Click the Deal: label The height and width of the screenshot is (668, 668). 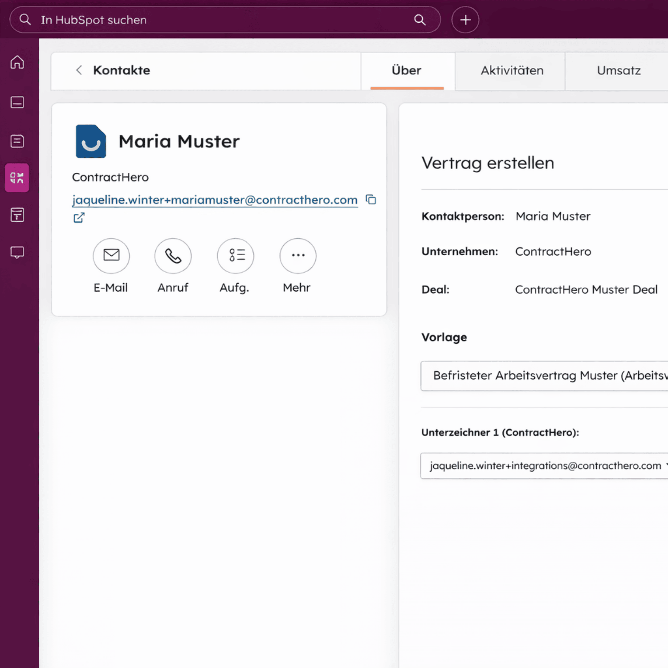coord(436,289)
